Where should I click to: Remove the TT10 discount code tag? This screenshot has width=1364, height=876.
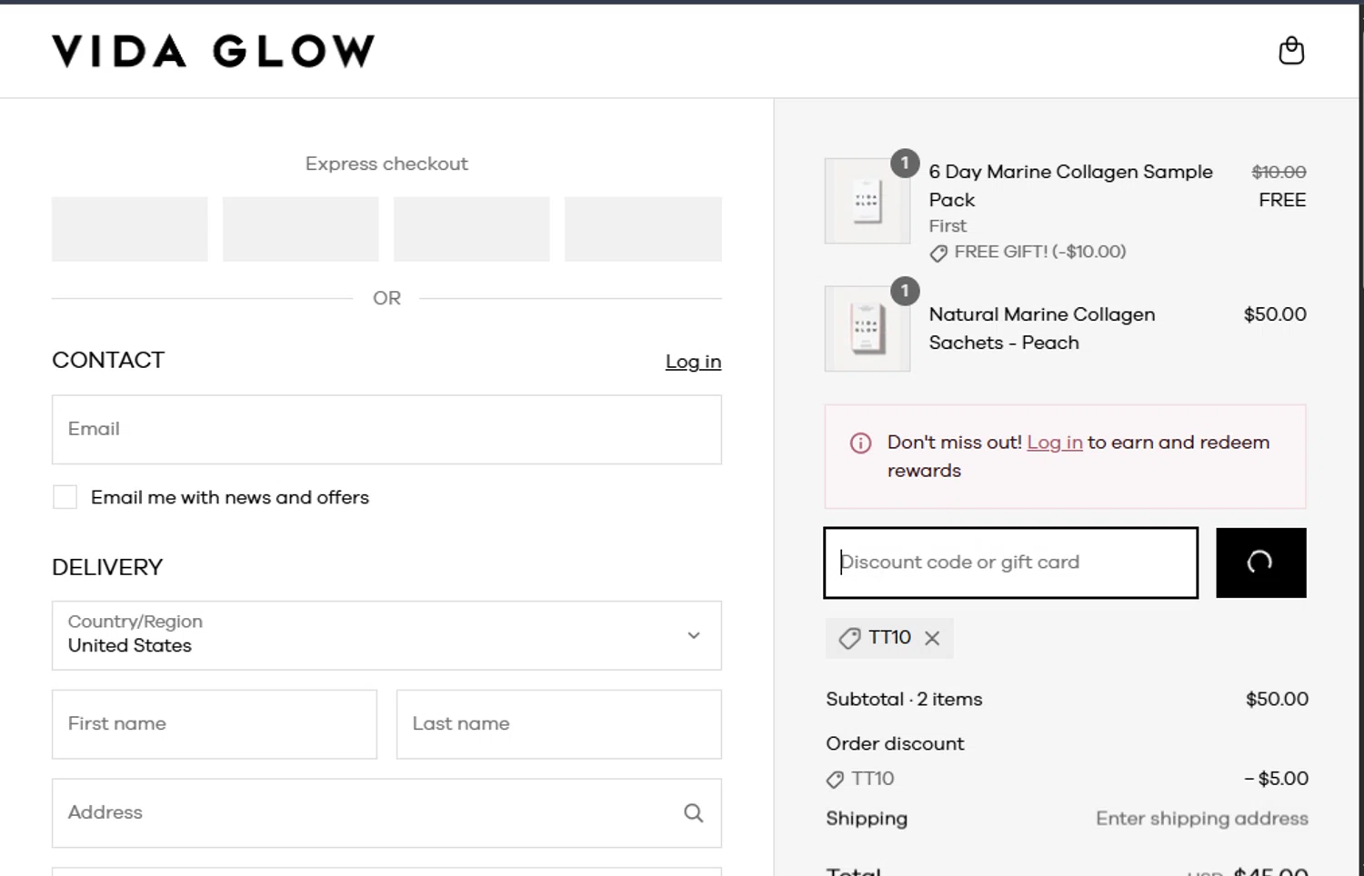(x=932, y=638)
